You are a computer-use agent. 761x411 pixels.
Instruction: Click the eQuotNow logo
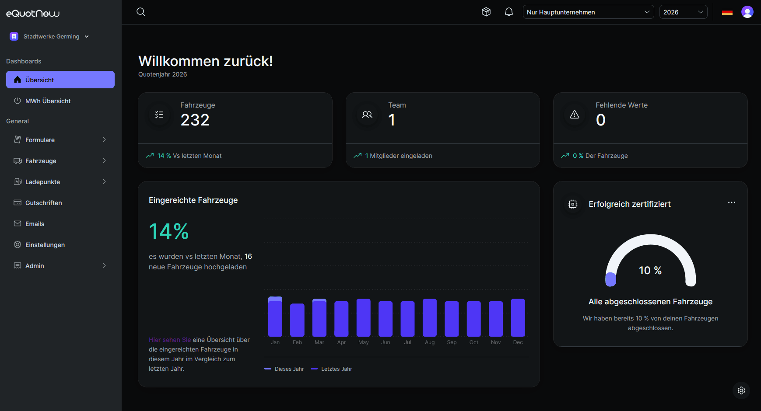(33, 14)
